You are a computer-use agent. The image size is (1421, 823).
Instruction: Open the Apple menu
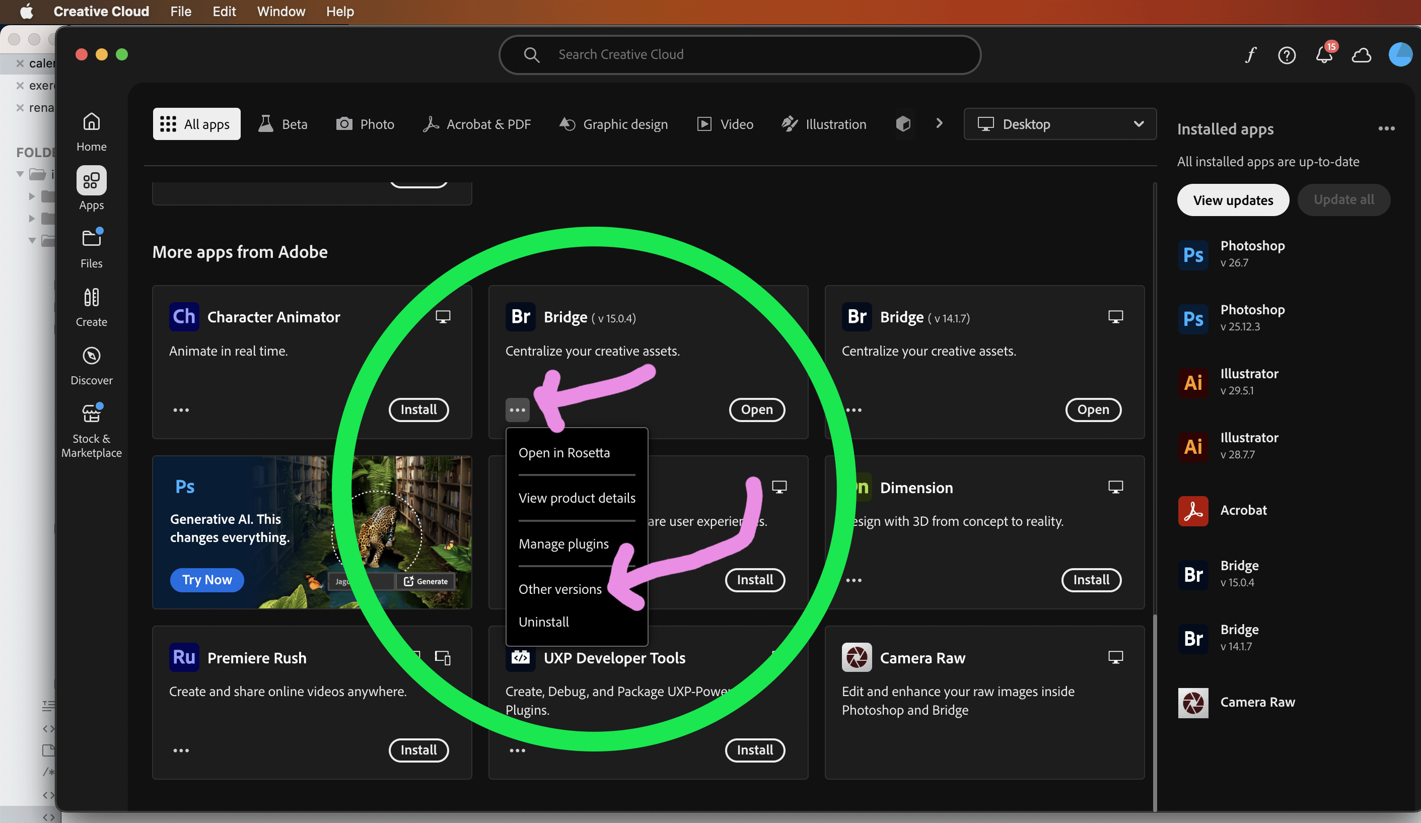tap(27, 11)
